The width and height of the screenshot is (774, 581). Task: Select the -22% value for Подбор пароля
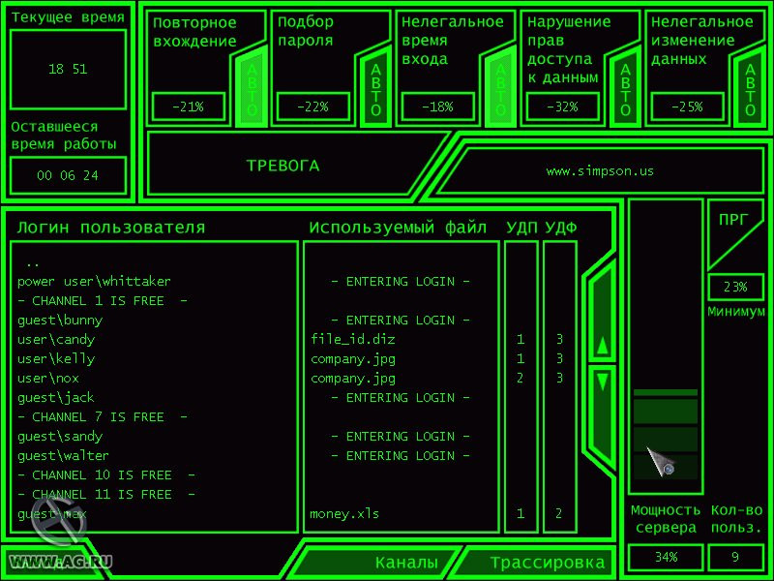click(x=313, y=107)
